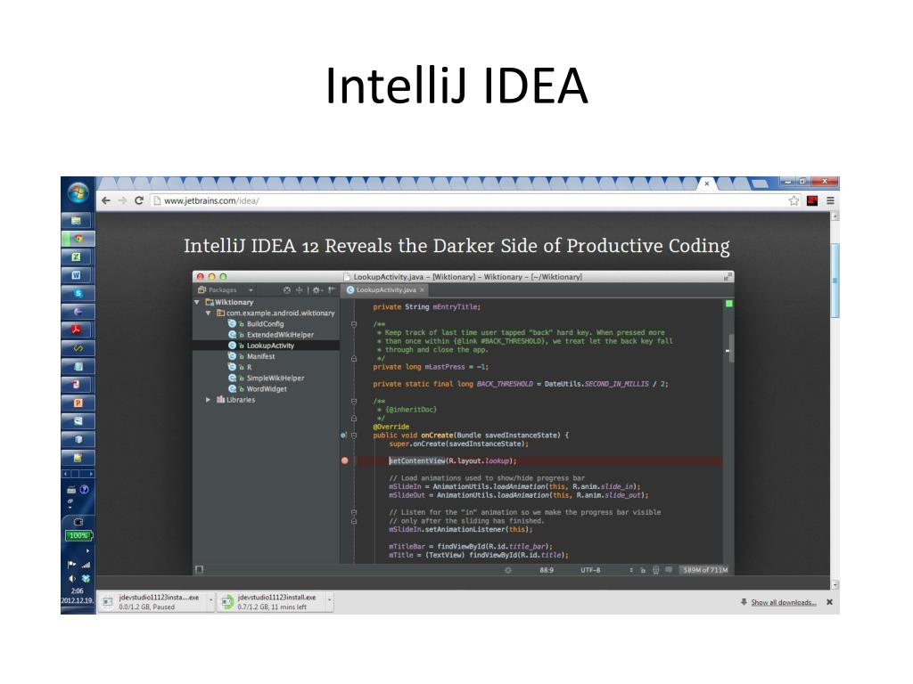Open the Adobe Reader taskbar button
This screenshot has width=913, height=684.
point(78,330)
